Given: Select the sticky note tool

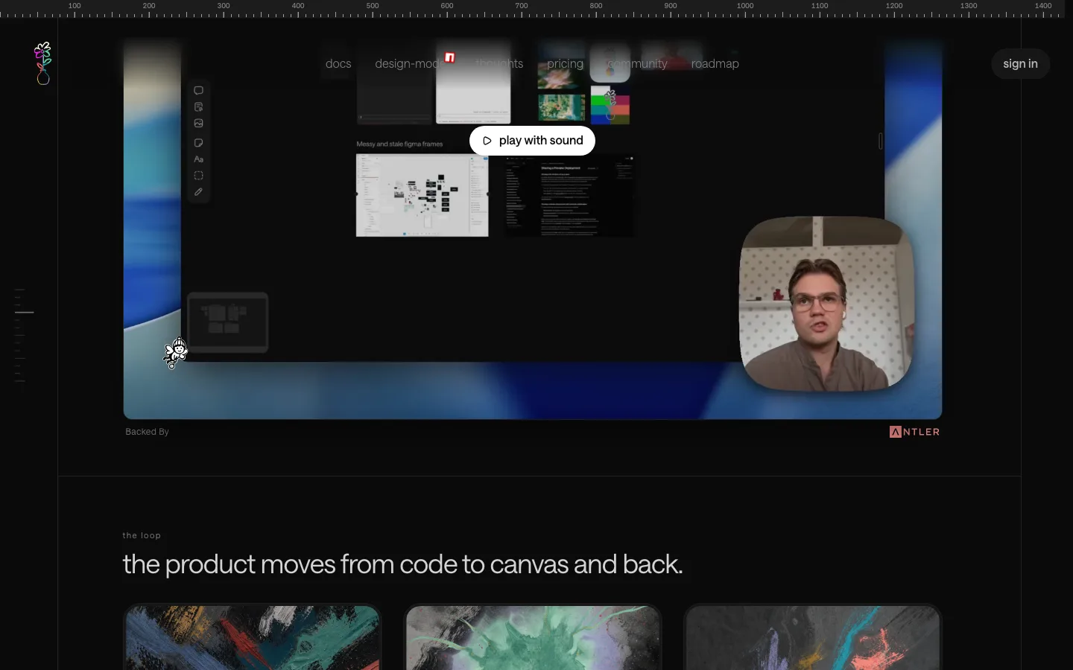Looking at the screenshot, I should coord(198,143).
